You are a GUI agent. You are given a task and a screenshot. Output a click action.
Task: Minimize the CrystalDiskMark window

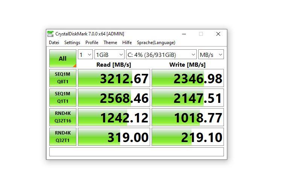click(184, 34)
